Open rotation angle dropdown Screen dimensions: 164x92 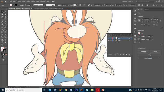(x=148, y=25)
